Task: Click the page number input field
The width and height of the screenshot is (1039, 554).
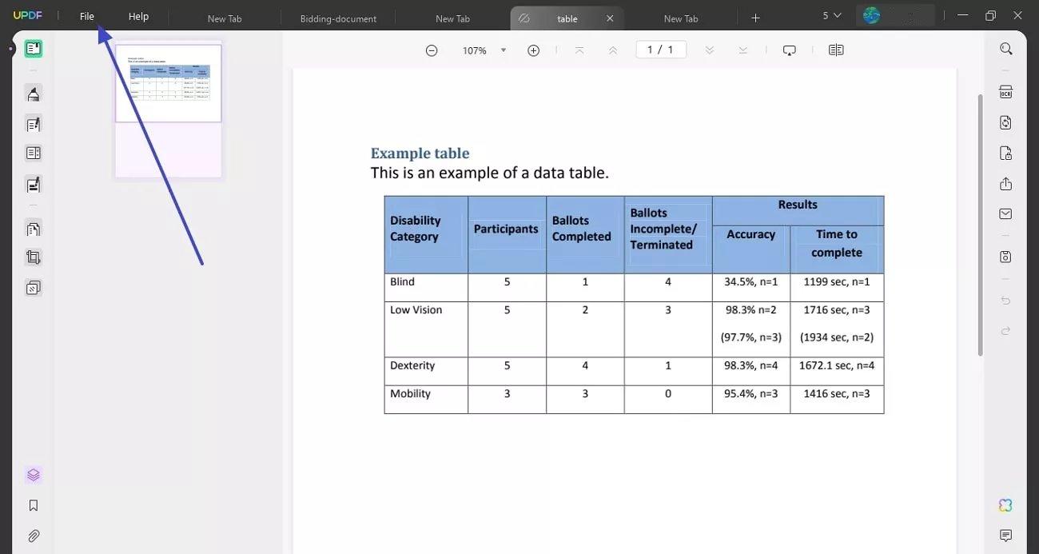Action: tap(660, 50)
